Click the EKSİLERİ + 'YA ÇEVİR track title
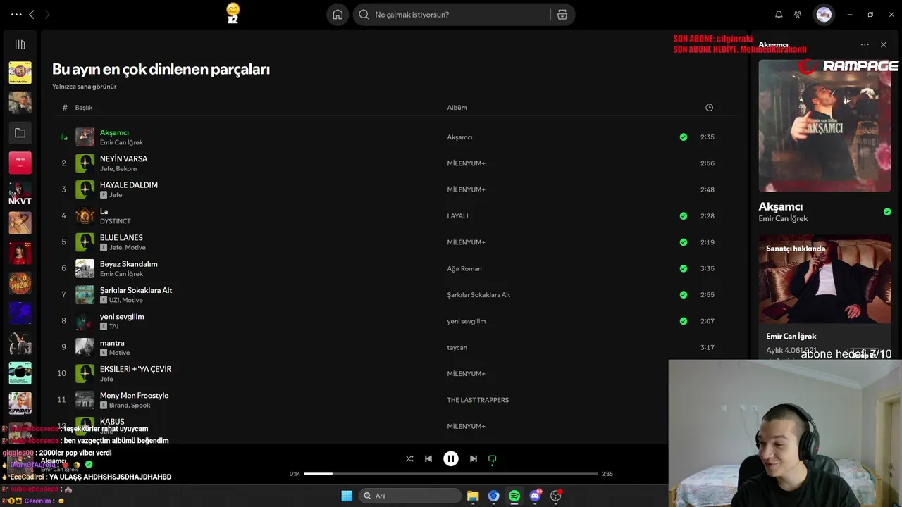This screenshot has width=902, height=507. [x=135, y=369]
